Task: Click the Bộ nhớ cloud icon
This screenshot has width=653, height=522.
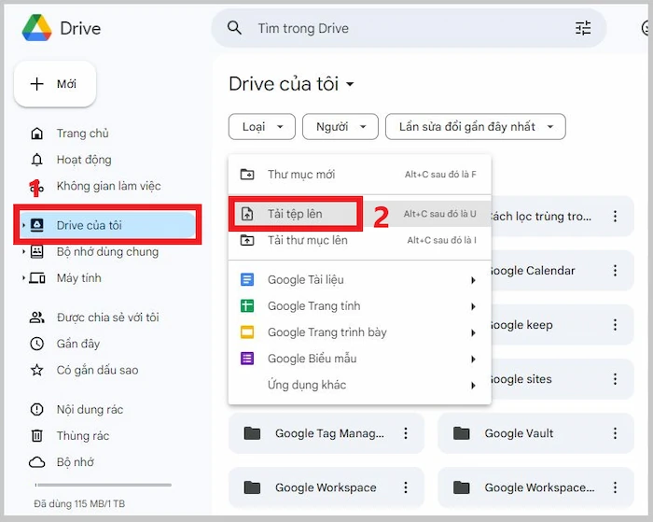Action: tap(37, 462)
